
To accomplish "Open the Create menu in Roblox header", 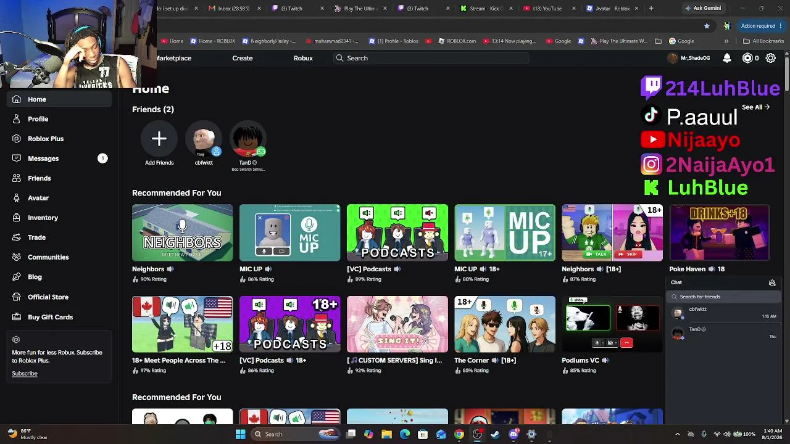I will [243, 58].
